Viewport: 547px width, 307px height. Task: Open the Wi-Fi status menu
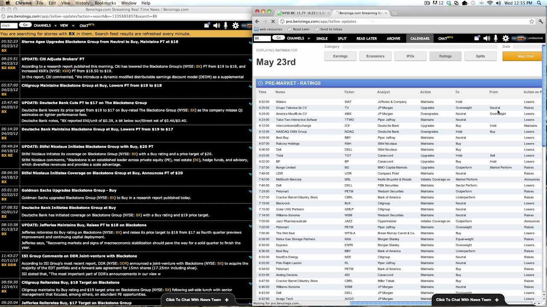click(x=490, y=3)
